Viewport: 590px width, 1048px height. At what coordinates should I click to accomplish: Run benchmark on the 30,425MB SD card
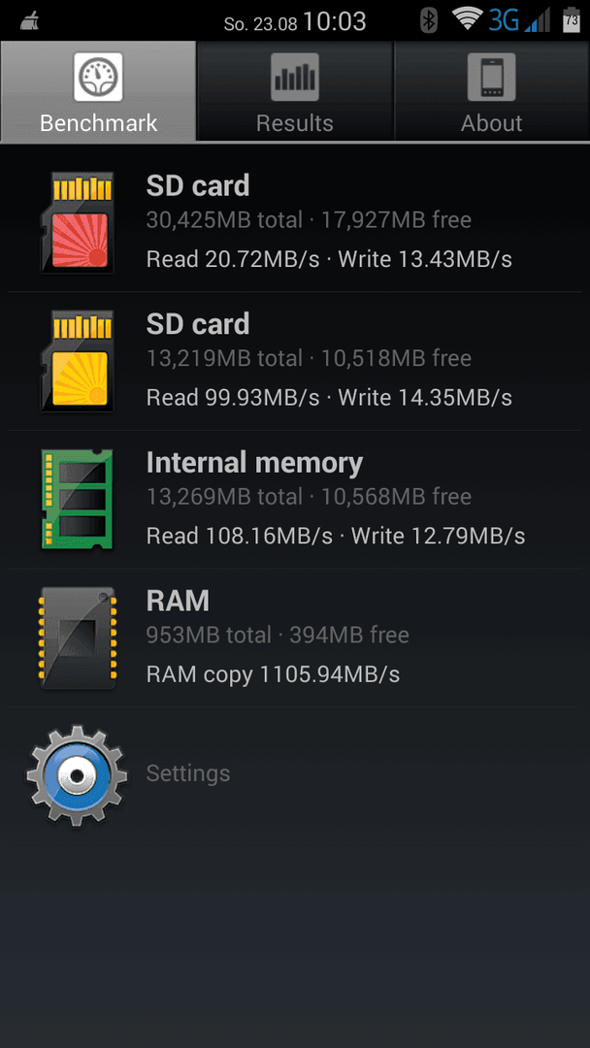(295, 222)
